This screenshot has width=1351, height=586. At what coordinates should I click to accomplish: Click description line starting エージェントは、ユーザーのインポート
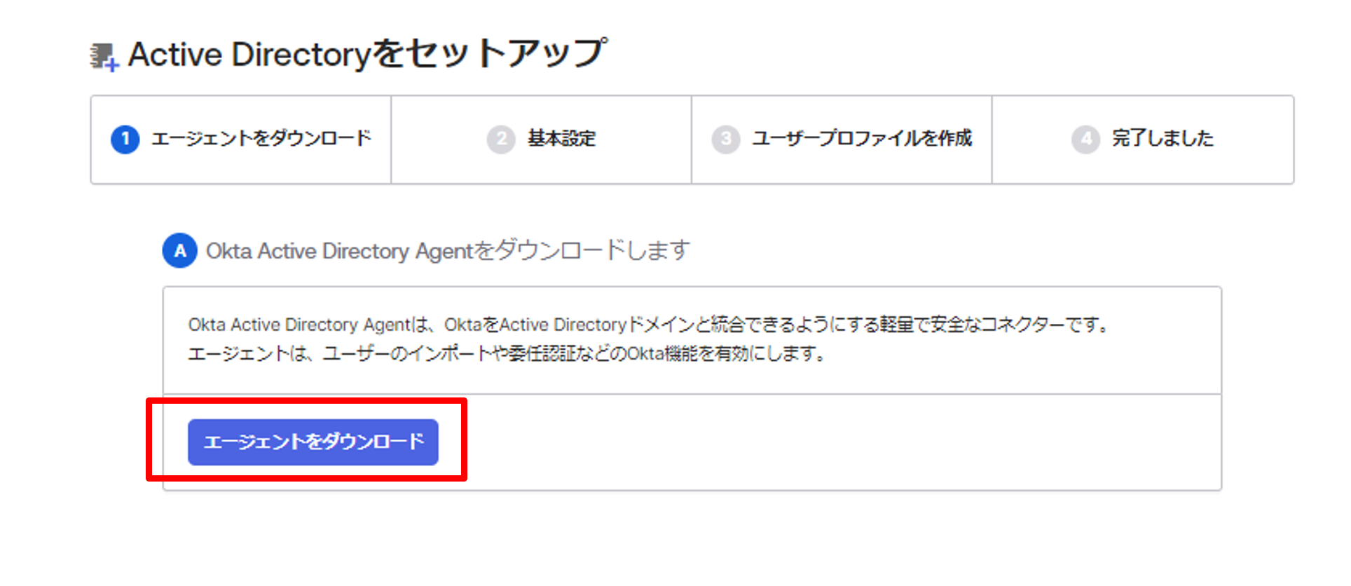click(507, 353)
